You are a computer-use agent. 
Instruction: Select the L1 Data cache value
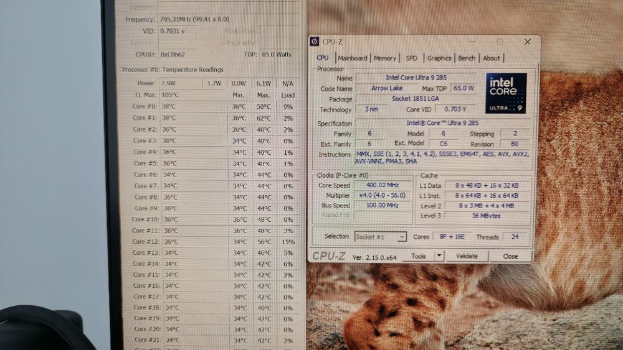[x=487, y=185]
